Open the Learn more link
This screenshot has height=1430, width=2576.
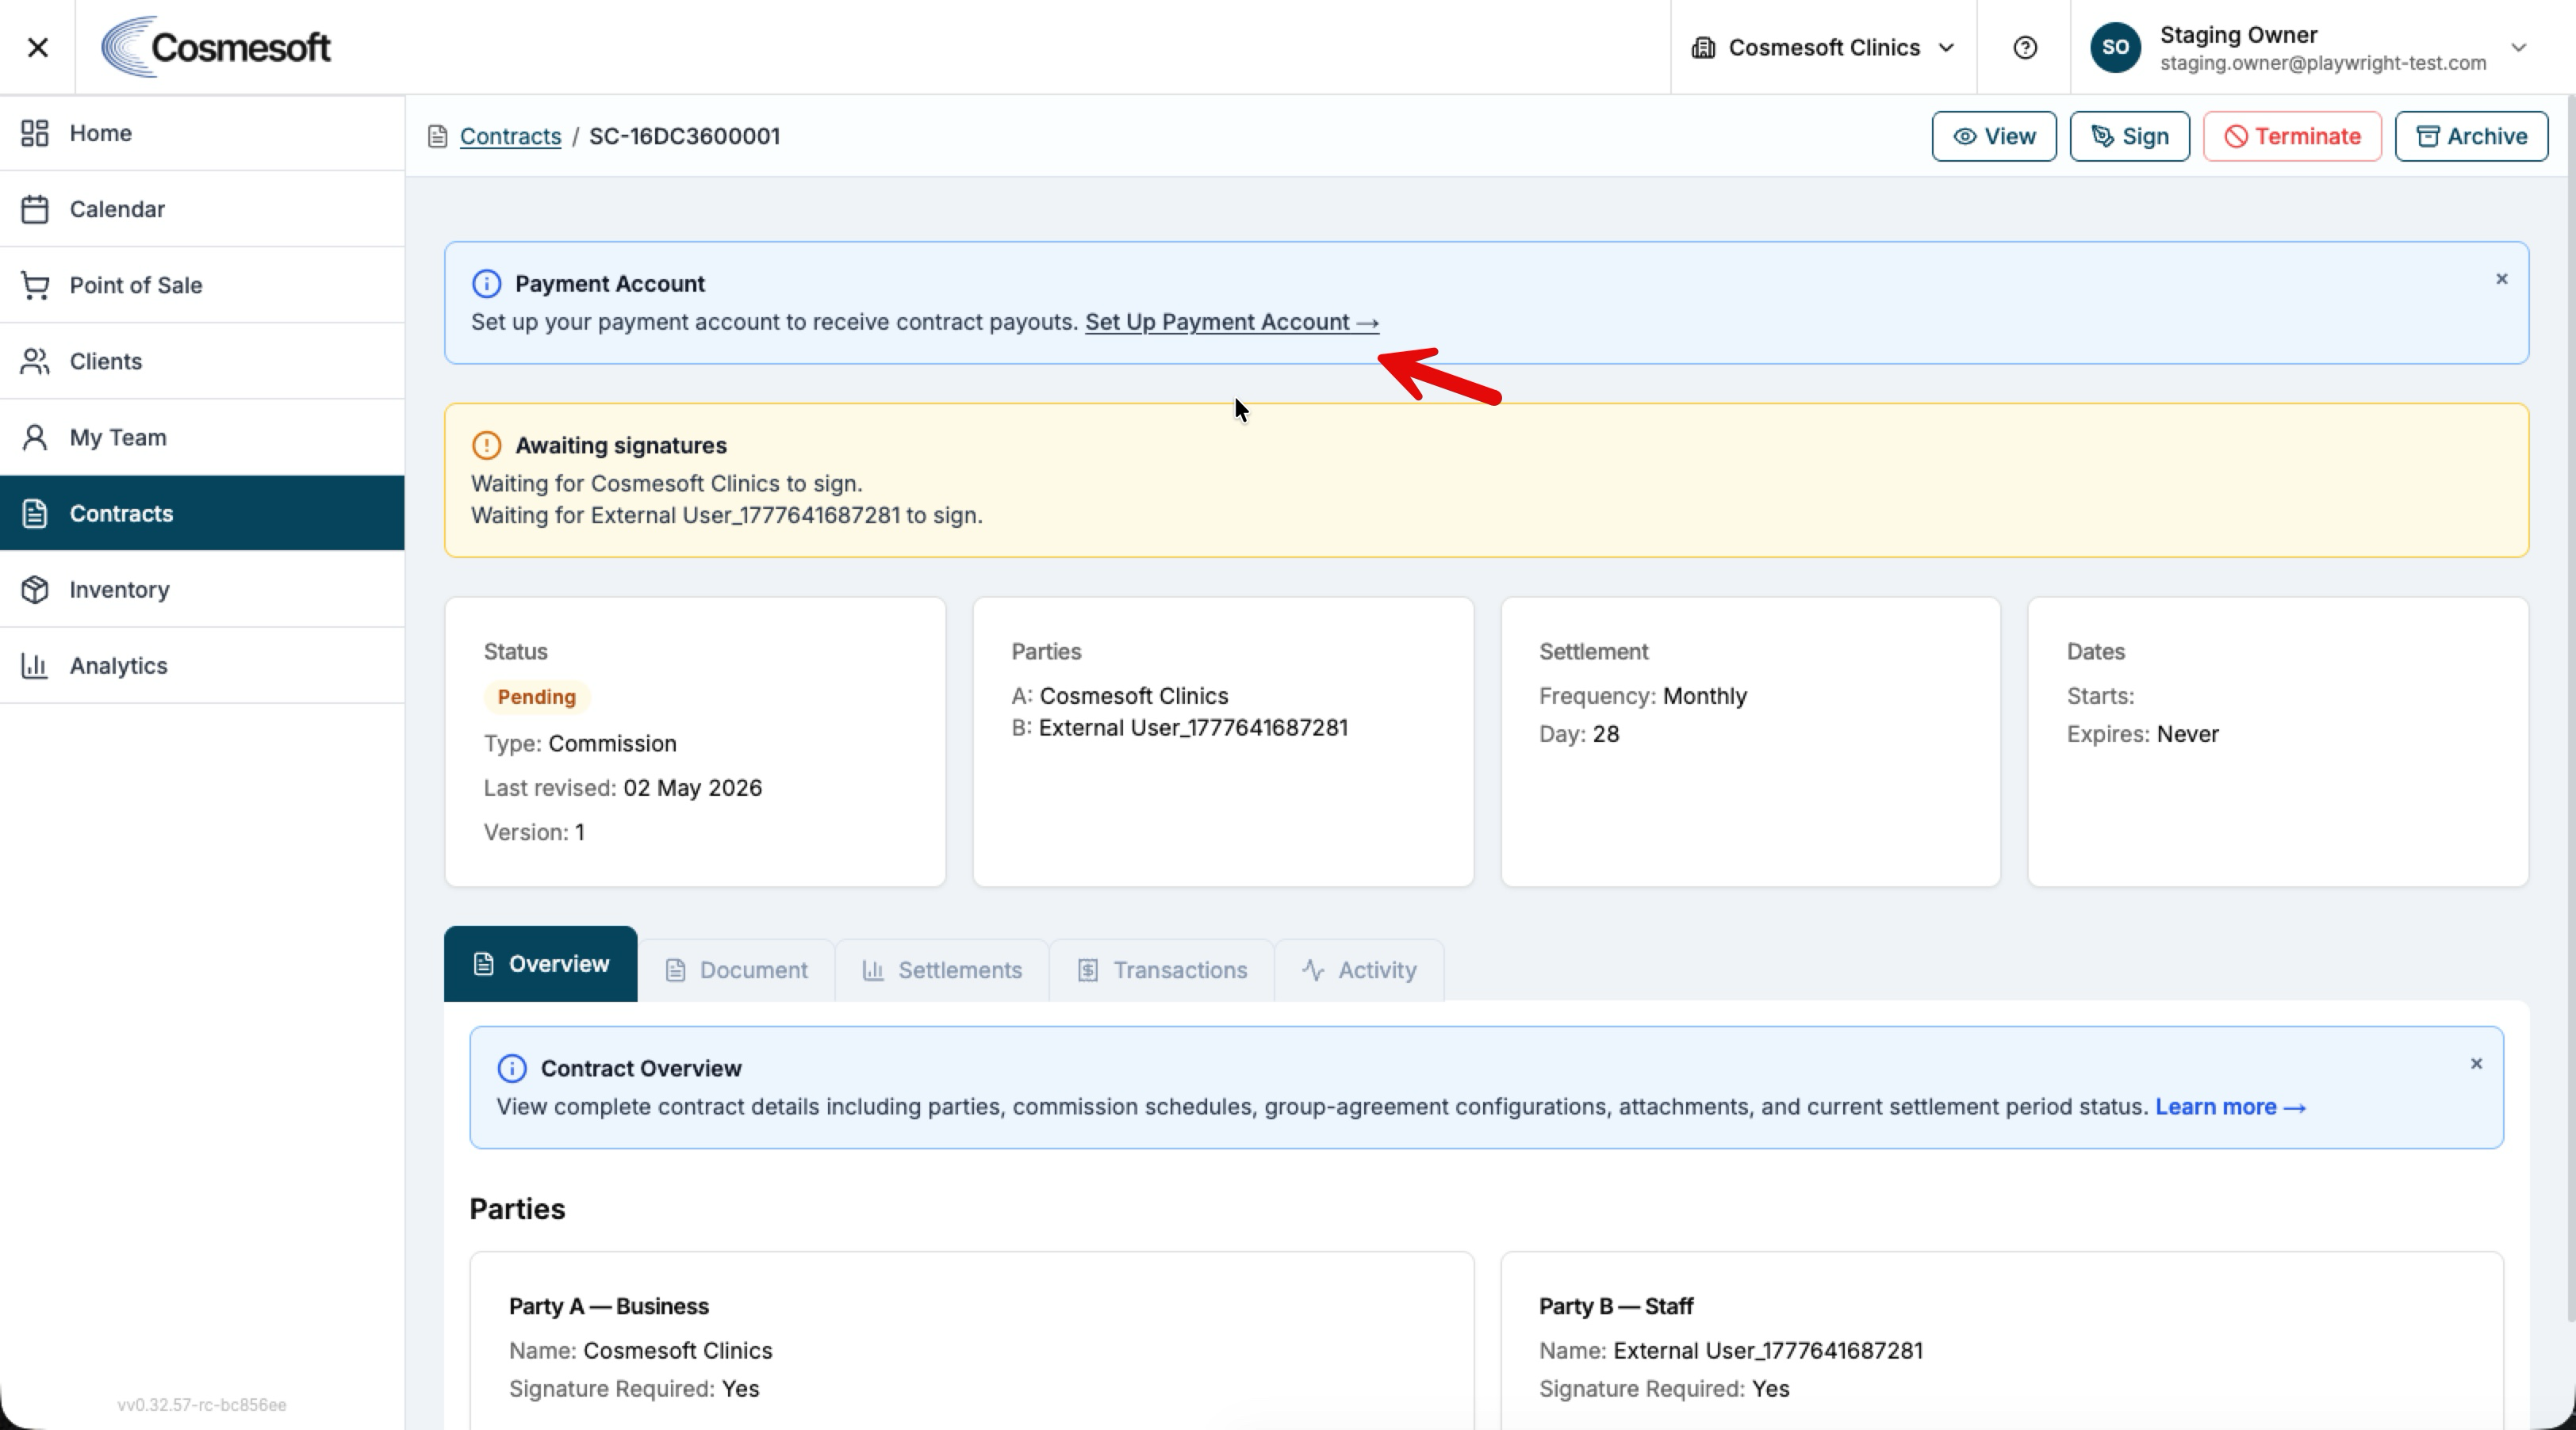(2230, 1107)
